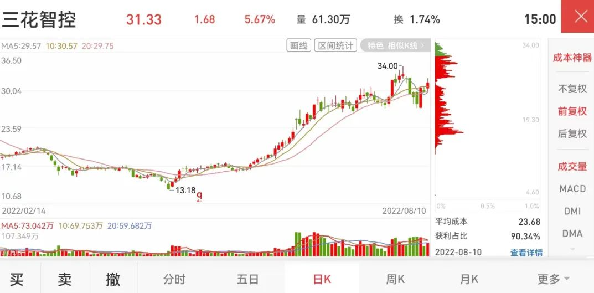The height and width of the screenshot is (293, 594).
Task: Click the 34.00 high candlestick marker
Action: coord(388,66)
